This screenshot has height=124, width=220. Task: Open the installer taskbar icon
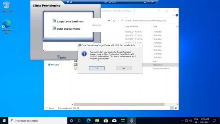[131, 121]
